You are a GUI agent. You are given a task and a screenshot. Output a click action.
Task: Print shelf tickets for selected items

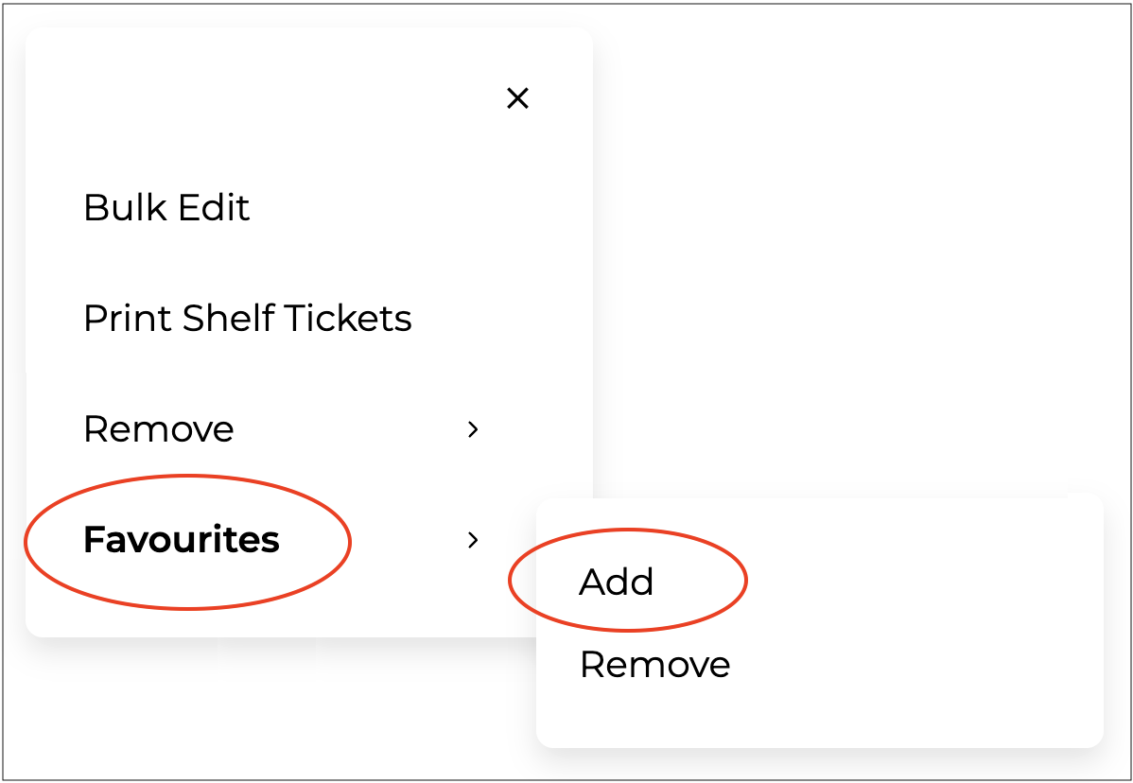(x=248, y=319)
